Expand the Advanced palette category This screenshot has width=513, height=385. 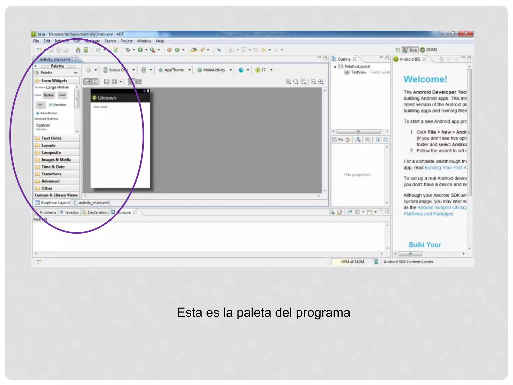[x=57, y=181]
